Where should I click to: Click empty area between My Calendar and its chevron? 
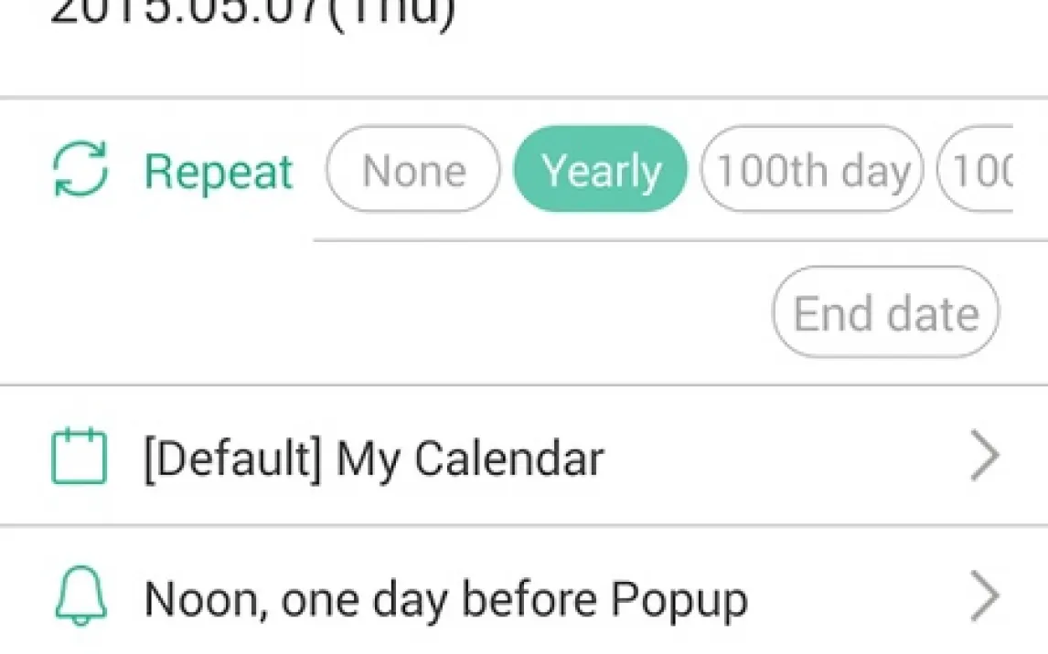786,459
